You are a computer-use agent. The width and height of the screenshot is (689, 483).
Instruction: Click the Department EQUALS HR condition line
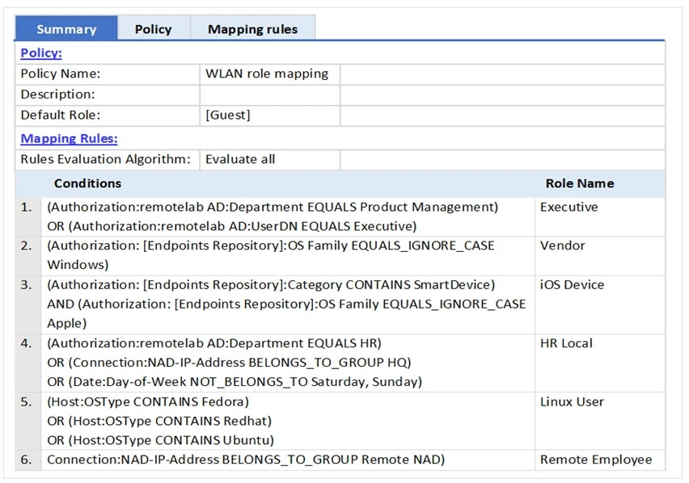214,343
